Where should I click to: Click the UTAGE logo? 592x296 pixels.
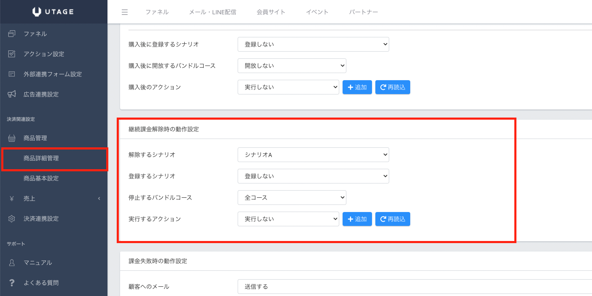pyautogui.click(x=53, y=12)
